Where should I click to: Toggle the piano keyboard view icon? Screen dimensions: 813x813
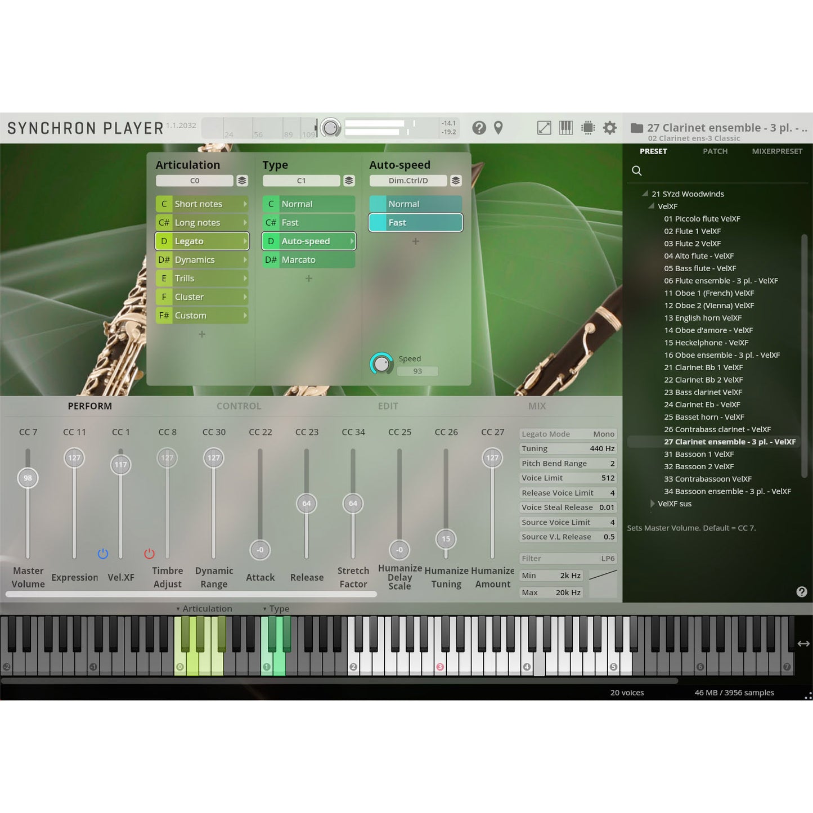click(565, 128)
